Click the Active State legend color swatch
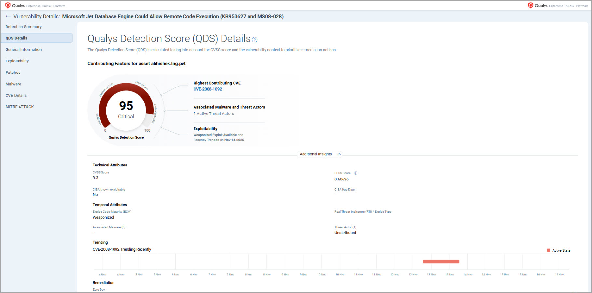Image resolution: width=592 pixels, height=293 pixels. click(549, 250)
